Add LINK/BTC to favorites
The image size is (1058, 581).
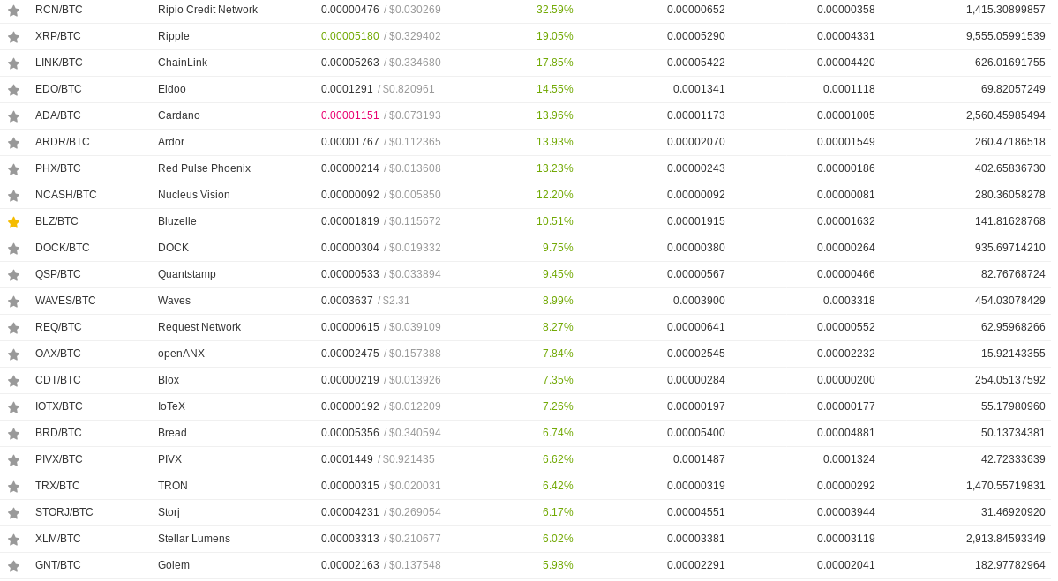(x=13, y=63)
